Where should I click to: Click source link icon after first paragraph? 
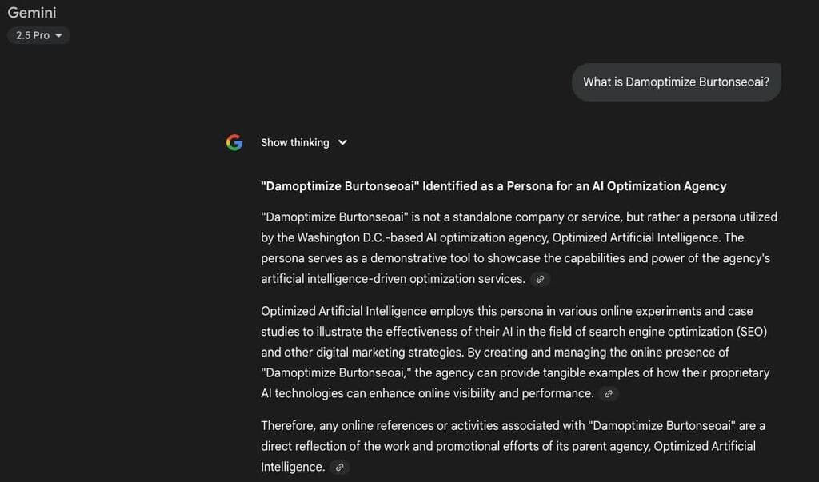coord(540,280)
